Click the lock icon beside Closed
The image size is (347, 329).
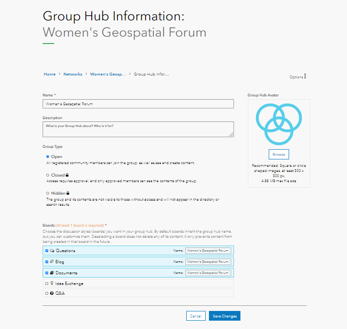click(67, 175)
